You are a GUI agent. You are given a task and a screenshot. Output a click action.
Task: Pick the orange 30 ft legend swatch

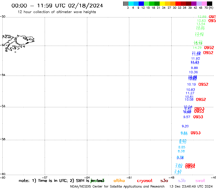coord(173,3)
